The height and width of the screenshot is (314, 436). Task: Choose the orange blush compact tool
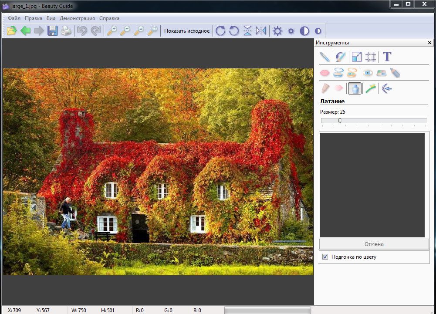click(352, 73)
